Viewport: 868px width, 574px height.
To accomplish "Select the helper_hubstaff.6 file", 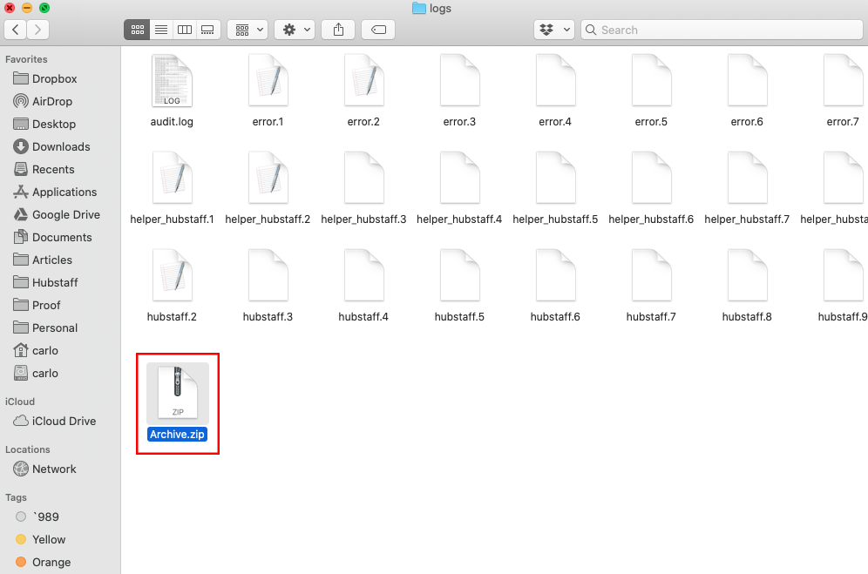I will 651,189.
